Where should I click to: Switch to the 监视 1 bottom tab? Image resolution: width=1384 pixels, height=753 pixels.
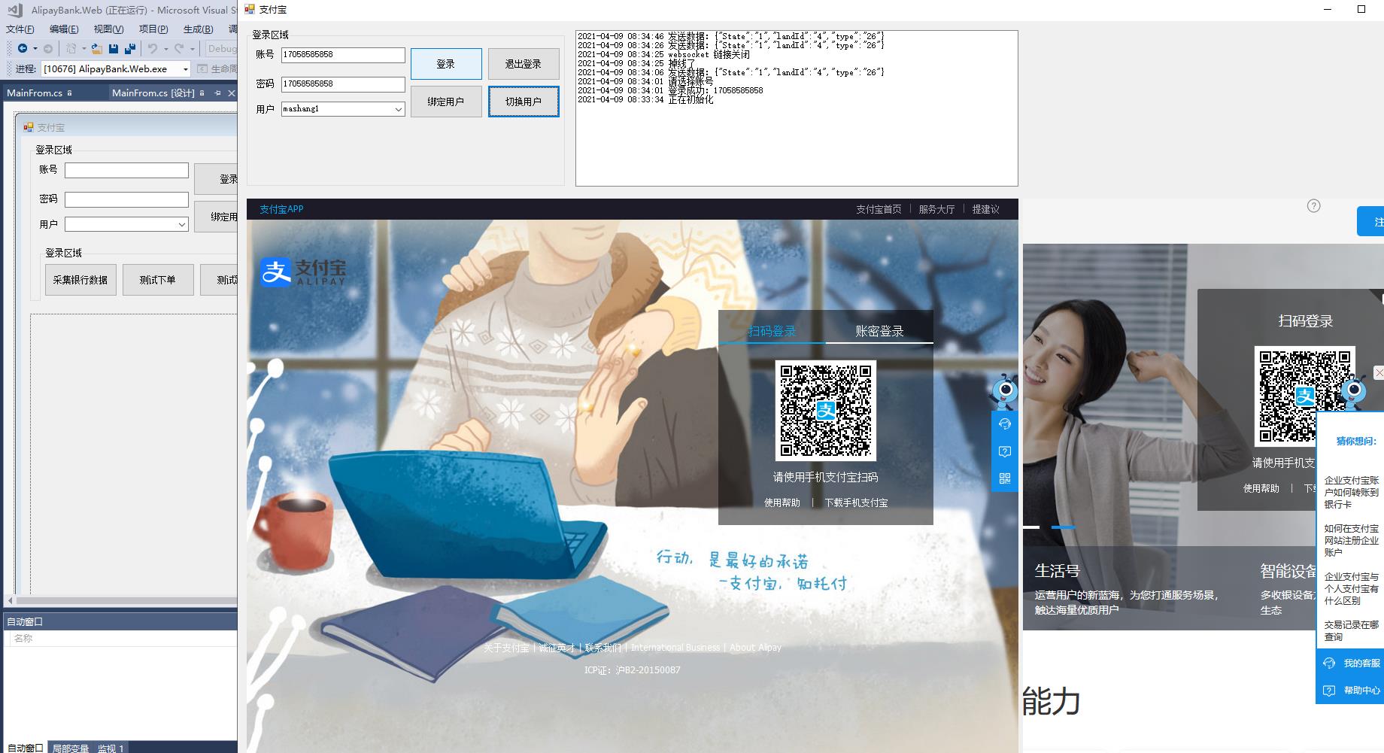(x=111, y=748)
